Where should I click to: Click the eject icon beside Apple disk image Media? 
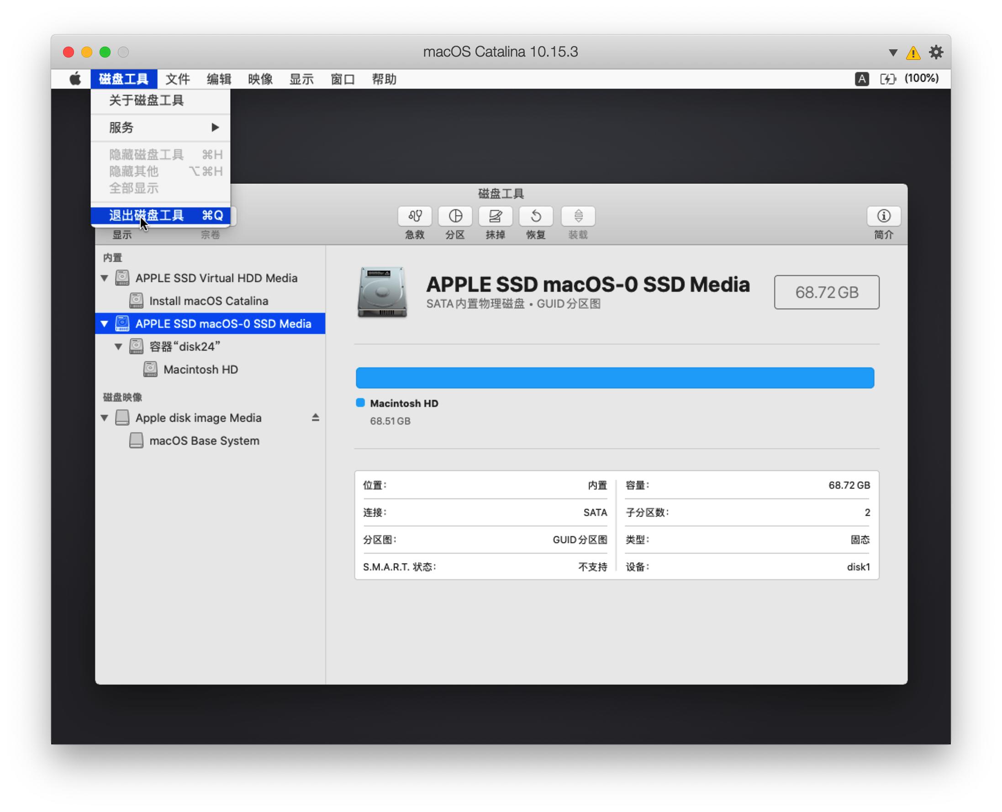(315, 417)
